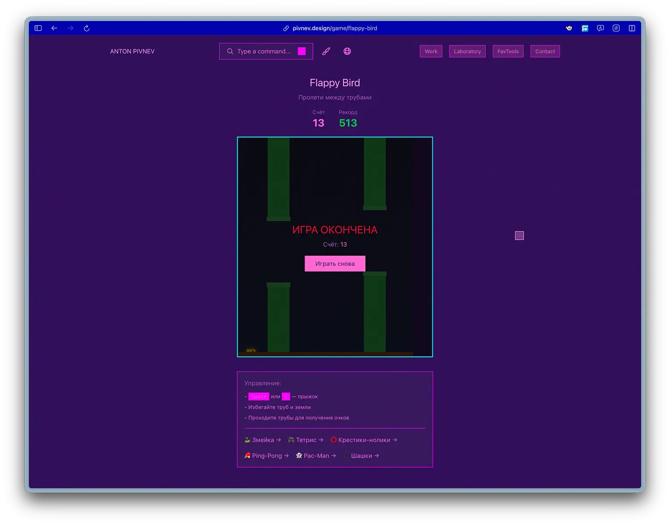Click the page reload icon

point(86,28)
